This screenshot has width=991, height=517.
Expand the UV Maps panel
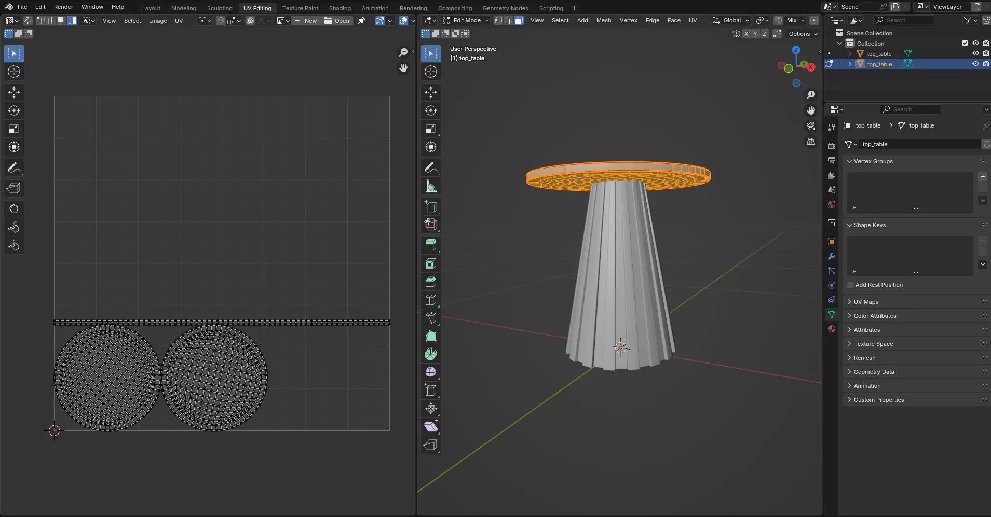866,302
